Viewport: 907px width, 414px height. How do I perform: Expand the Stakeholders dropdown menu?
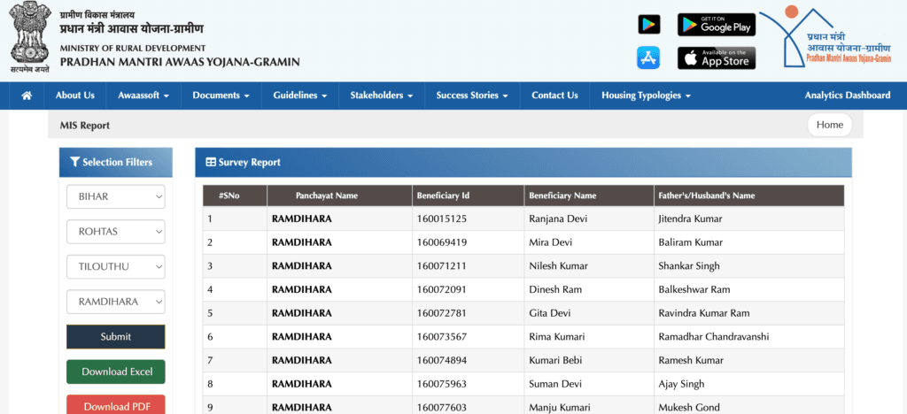(382, 96)
